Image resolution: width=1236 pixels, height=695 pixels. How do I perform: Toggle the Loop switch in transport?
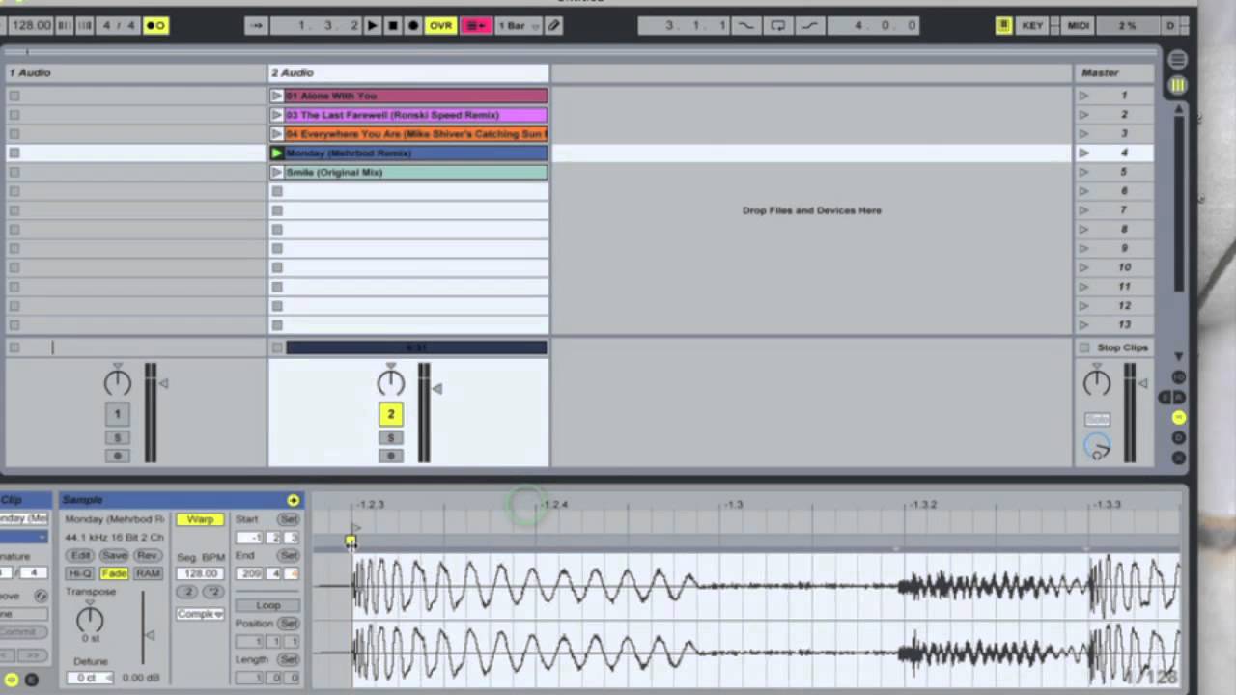777,26
